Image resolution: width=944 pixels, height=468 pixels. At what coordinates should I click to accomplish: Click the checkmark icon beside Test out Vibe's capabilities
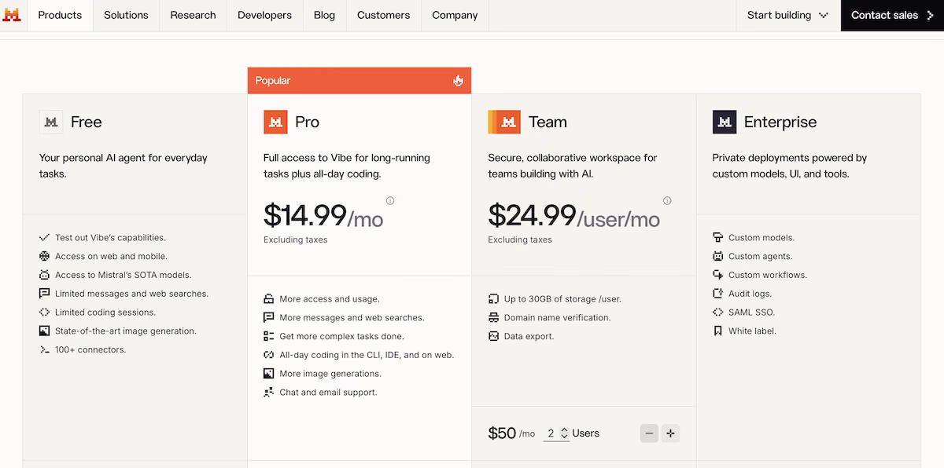(x=44, y=237)
